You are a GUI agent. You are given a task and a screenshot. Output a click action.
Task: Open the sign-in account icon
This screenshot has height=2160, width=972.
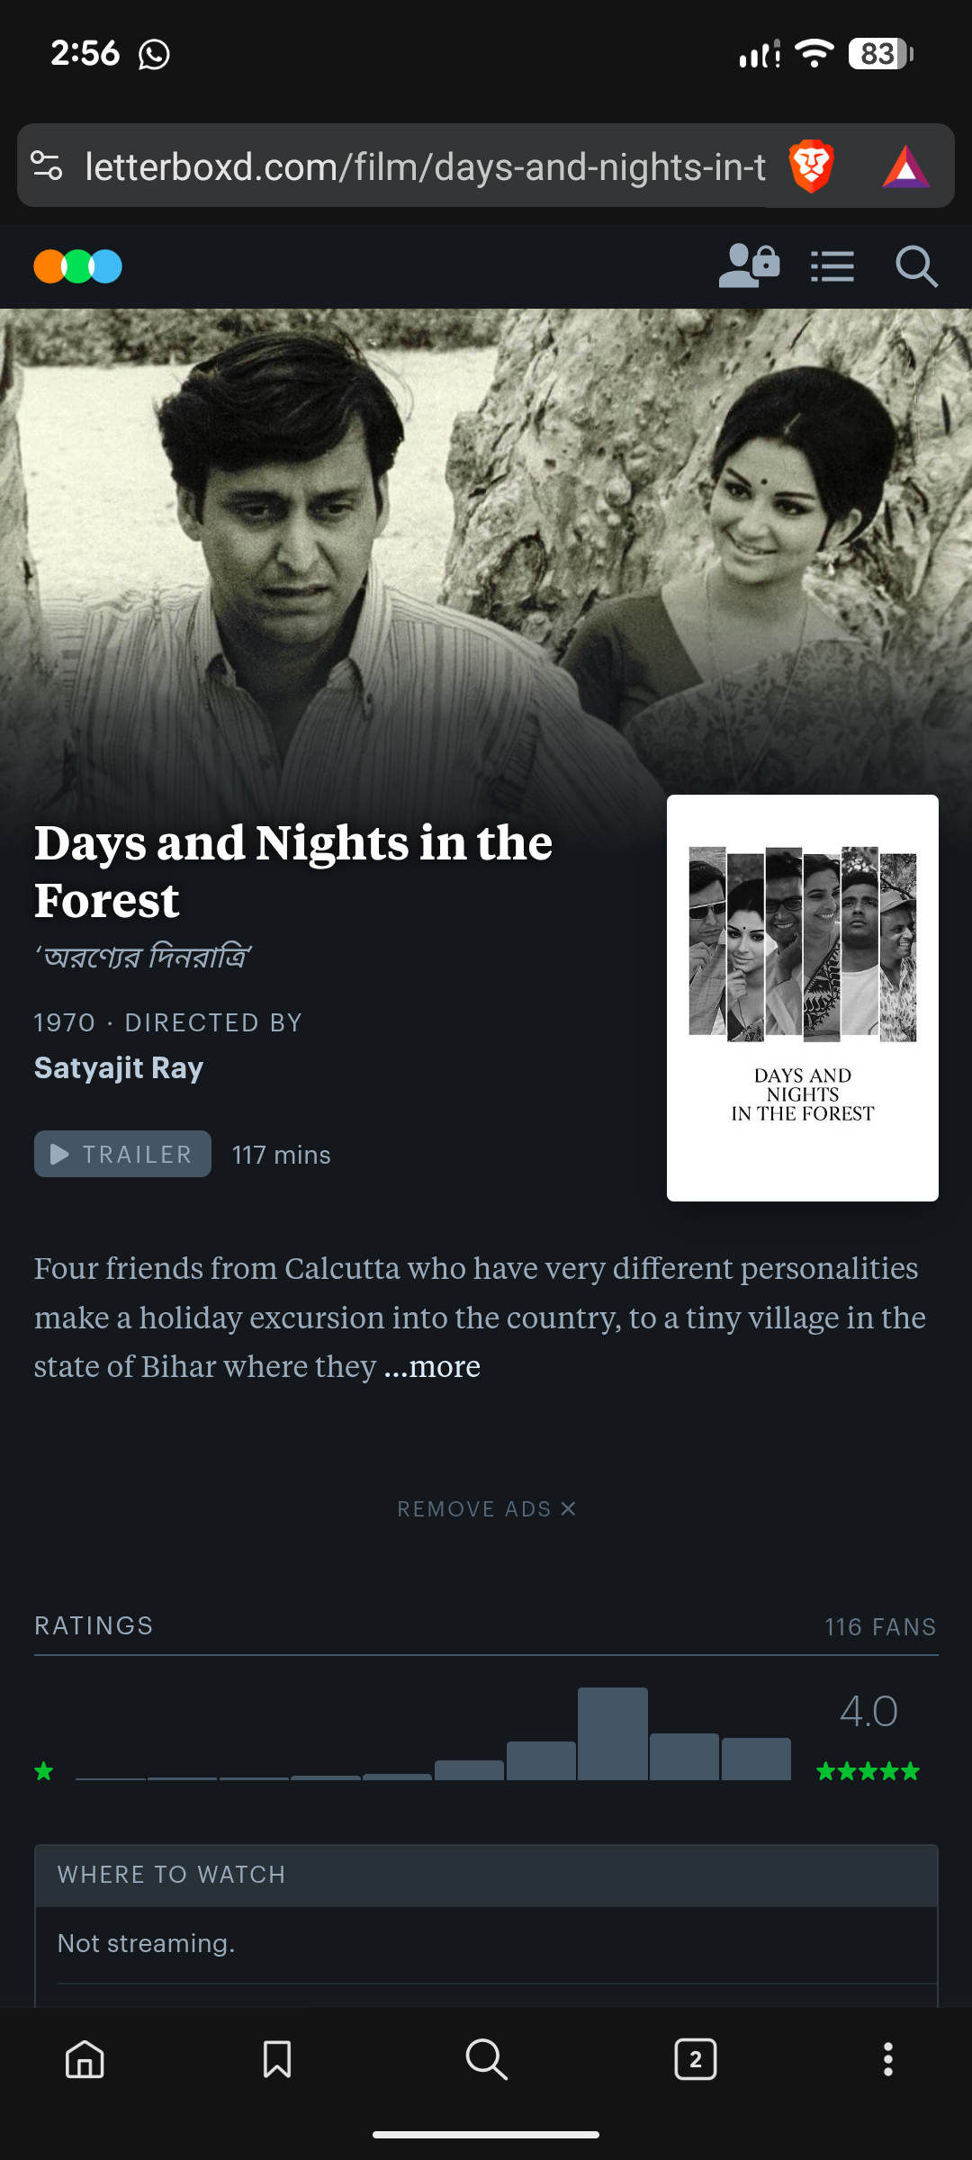coord(749,266)
